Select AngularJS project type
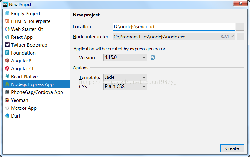The image size is (250, 157). click(36, 61)
